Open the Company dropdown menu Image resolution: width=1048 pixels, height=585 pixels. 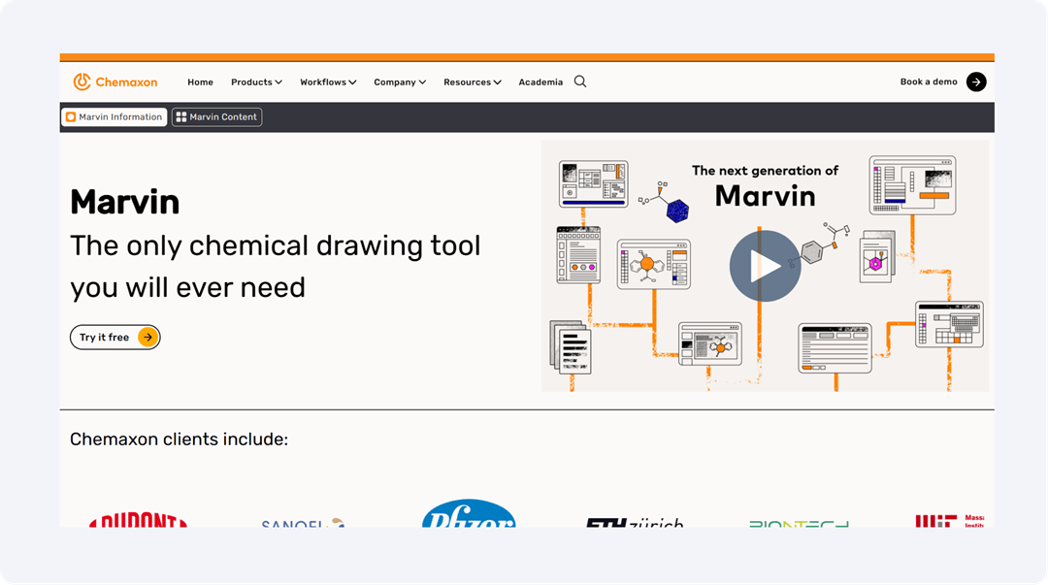[x=400, y=82]
